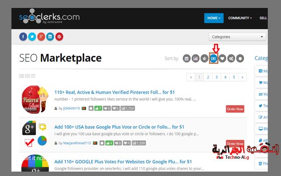Screen dimensions: 281x176
Task: Open the 110+ GOOGLE Plus Votes listing
Action: pos(123,161)
